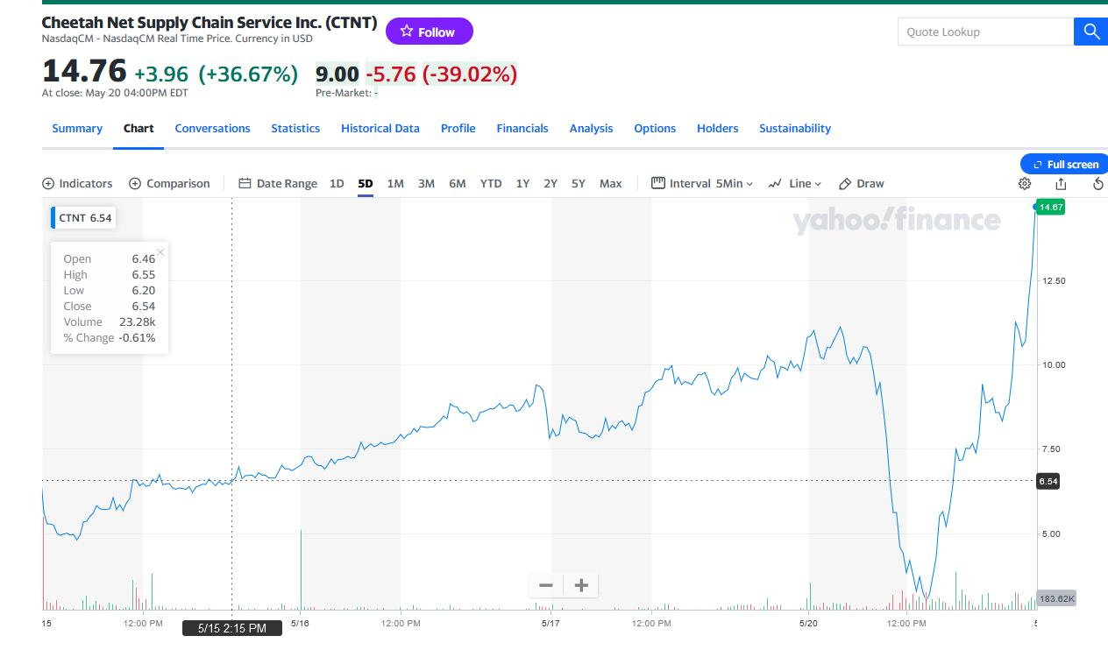
Task: Close the price tooltip with X
Action: [160, 252]
